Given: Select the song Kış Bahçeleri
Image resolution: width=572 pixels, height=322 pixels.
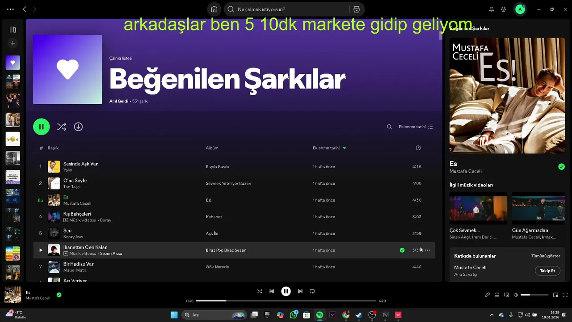Looking at the screenshot, I should 77,214.
